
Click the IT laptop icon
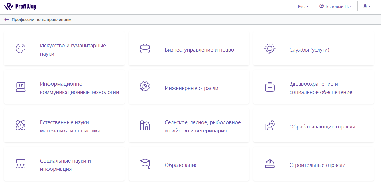coord(21,87)
